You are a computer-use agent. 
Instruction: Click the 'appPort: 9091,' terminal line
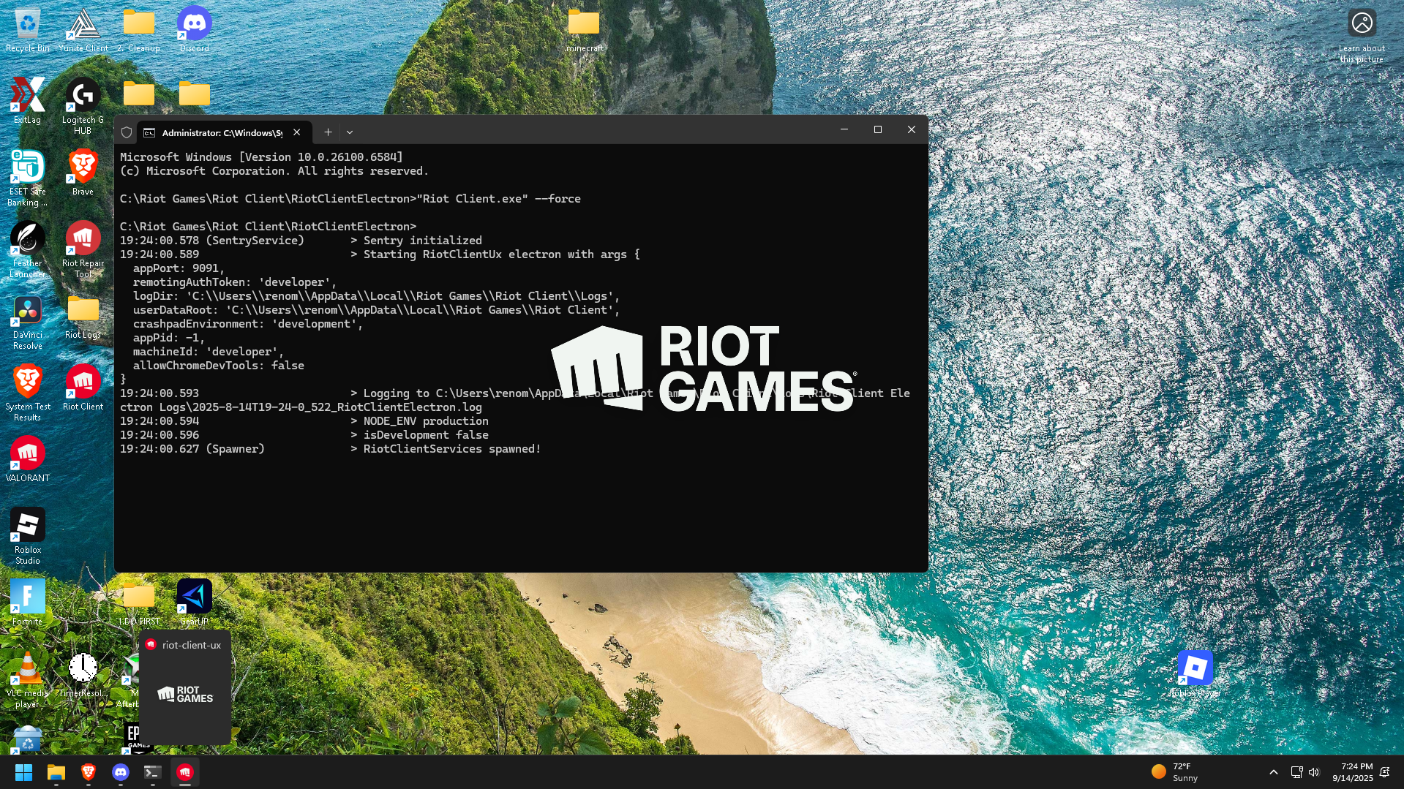pos(179,268)
